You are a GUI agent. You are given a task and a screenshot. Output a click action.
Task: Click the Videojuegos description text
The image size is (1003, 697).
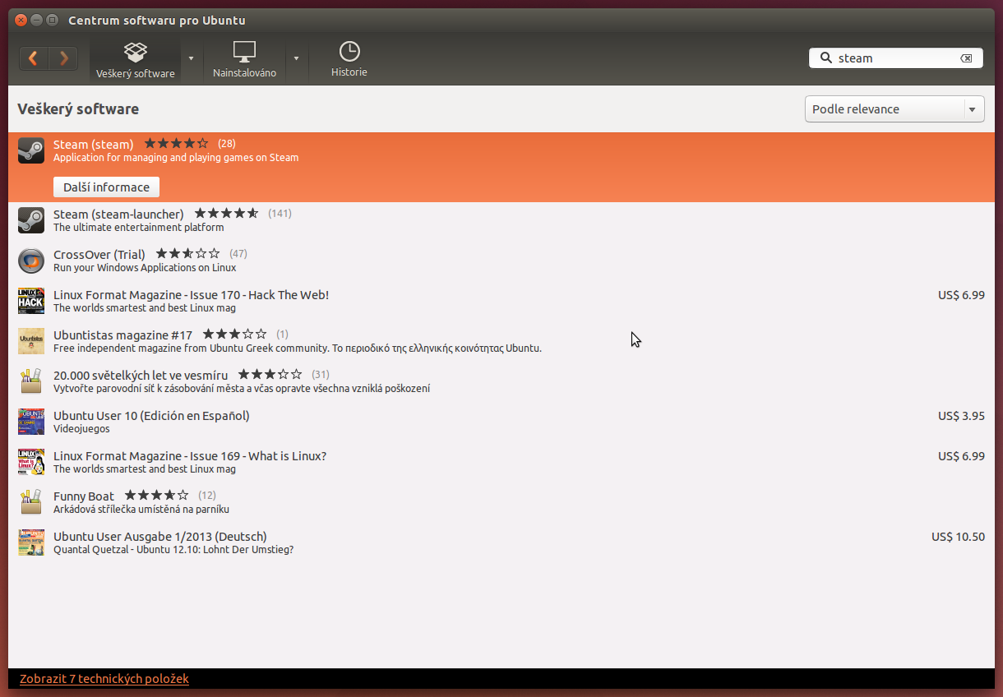pyautogui.click(x=81, y=429)
